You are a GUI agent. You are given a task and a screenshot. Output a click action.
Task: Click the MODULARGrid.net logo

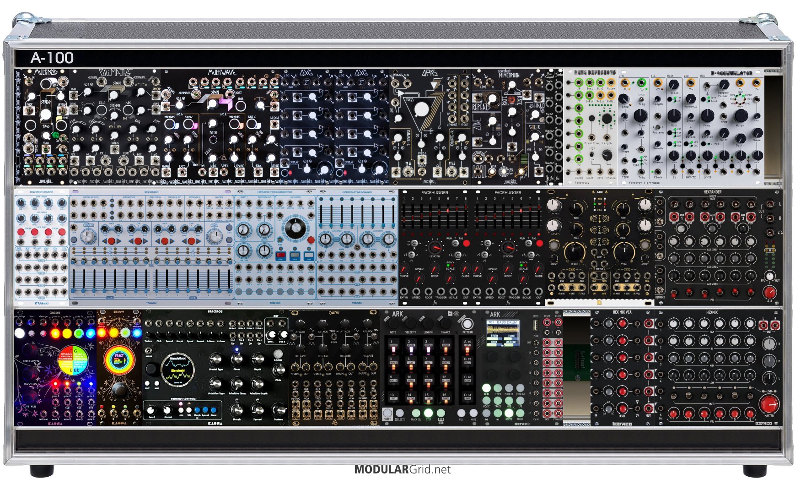point(402,469)
